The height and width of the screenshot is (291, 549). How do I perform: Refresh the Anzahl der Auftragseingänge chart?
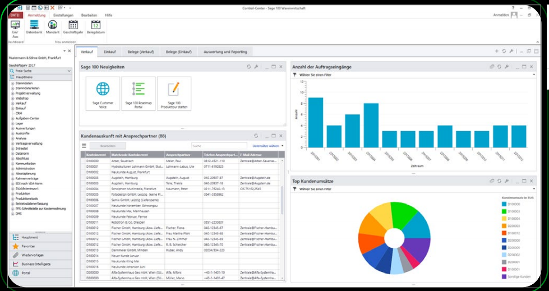499,67
